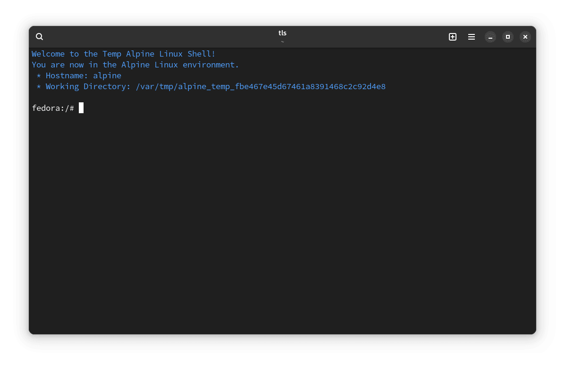Image resolution: width=565 pixels, height=366 pixels.
Task: Click the tls window title
Action: coord(282,33)
